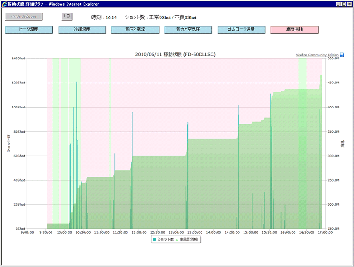
Task: Click the Internet Explorer title bar icon
Action: (x=4, y=3)
